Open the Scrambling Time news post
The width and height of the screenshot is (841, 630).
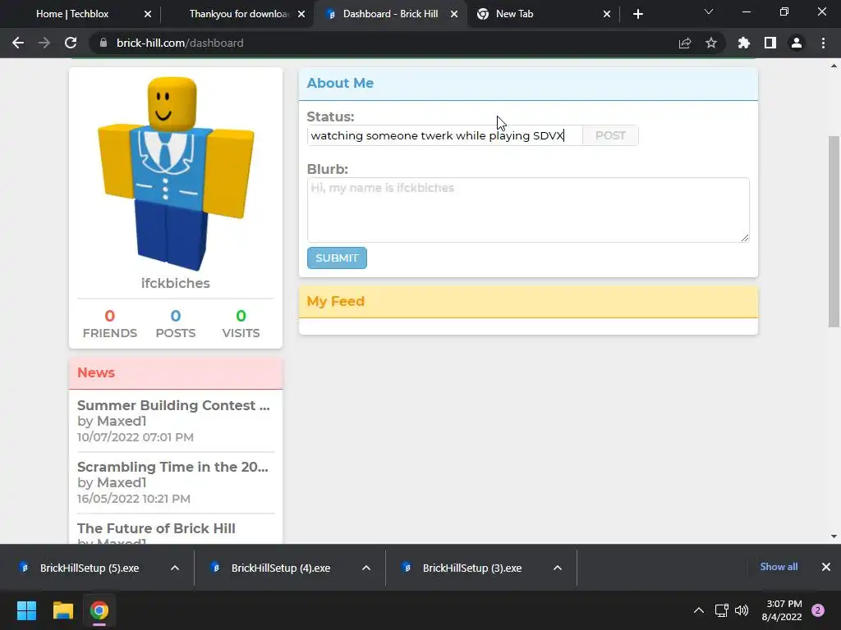(172, 467)
